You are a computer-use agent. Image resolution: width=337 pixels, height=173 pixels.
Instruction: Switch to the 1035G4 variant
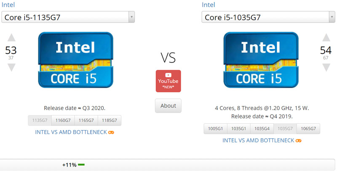[262, 128]
